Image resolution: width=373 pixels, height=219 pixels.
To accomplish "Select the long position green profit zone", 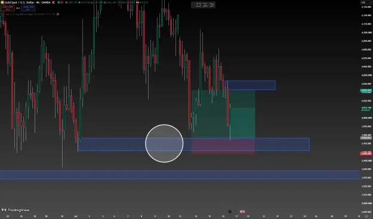I will coord(223,114).
